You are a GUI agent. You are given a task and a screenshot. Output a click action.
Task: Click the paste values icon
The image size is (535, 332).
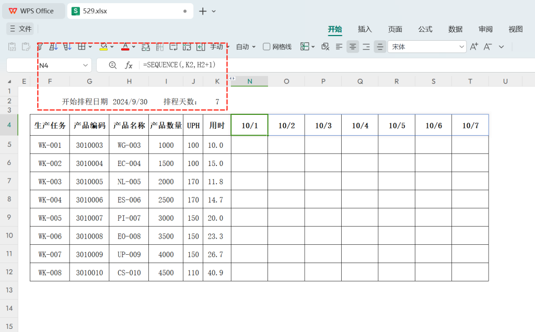tap(12, 46)
